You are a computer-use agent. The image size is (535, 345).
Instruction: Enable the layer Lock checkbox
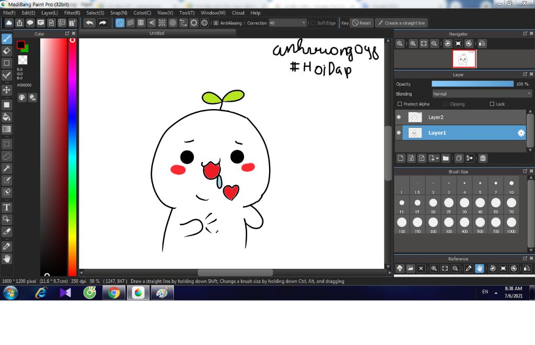point(492,104)
